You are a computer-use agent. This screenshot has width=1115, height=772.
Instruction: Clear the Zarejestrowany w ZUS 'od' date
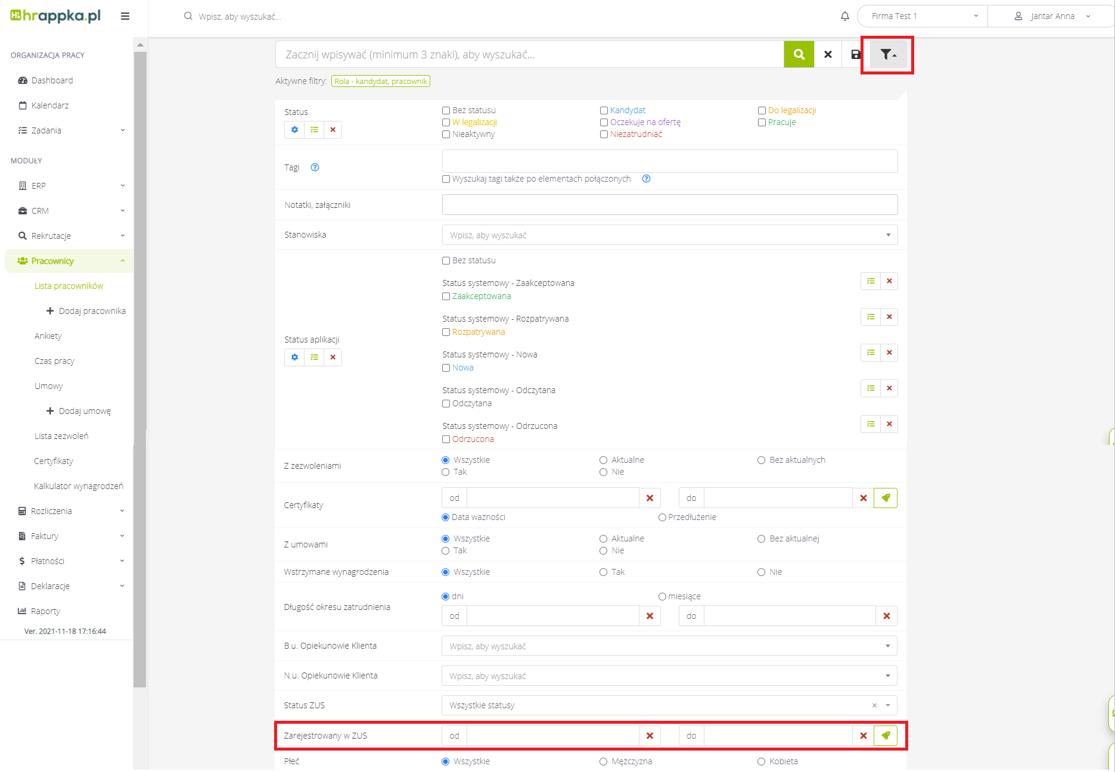click(650, 736)
